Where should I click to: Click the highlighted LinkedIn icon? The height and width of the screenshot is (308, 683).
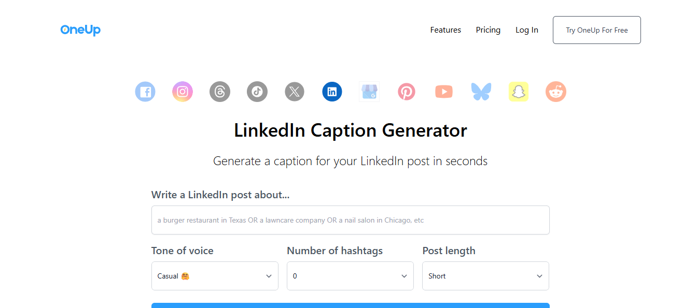(x=332, y=92)
